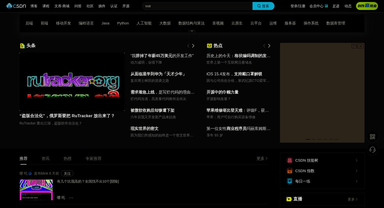This screenshot has width=384, height=208.
Task: Go to next 热点 page arrow
Action: [x=269, y=46]
